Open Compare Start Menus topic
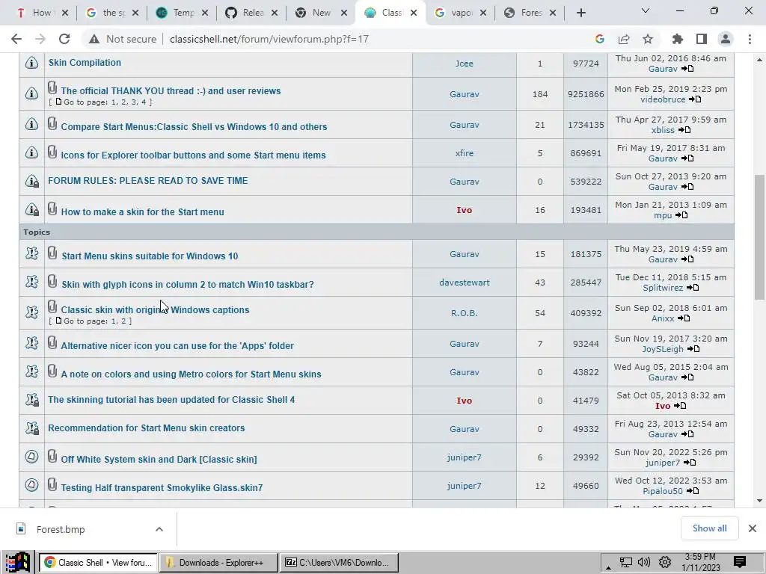This screenshot has height=574, width=766. coord(194,127)
